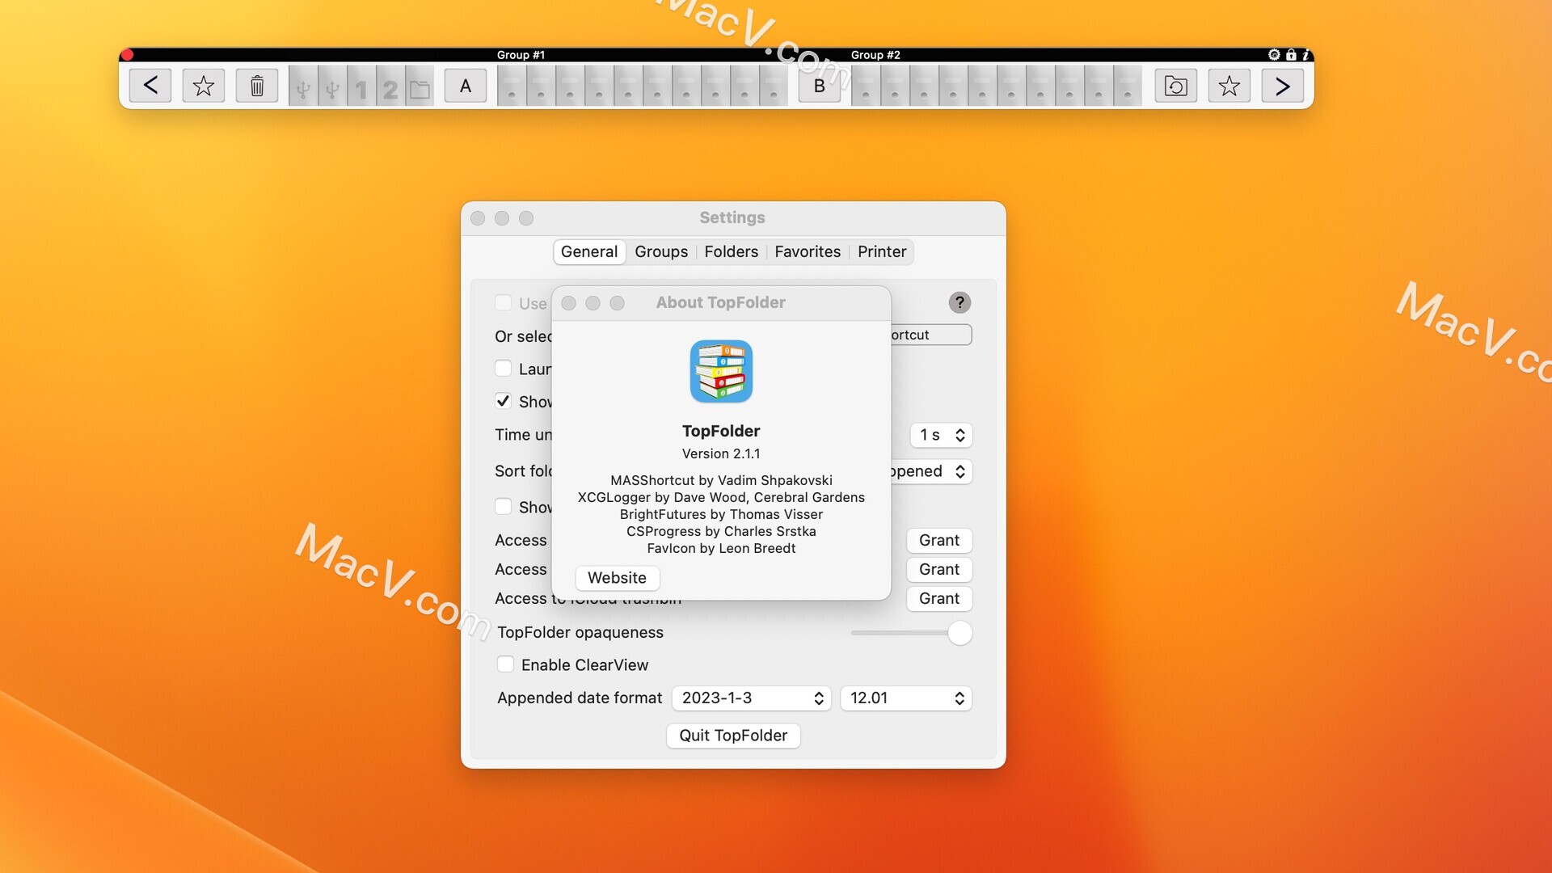Open favorites star next to the back arrow
The height and width of the screenshot is (873, 1552).
tap(204, 86)
